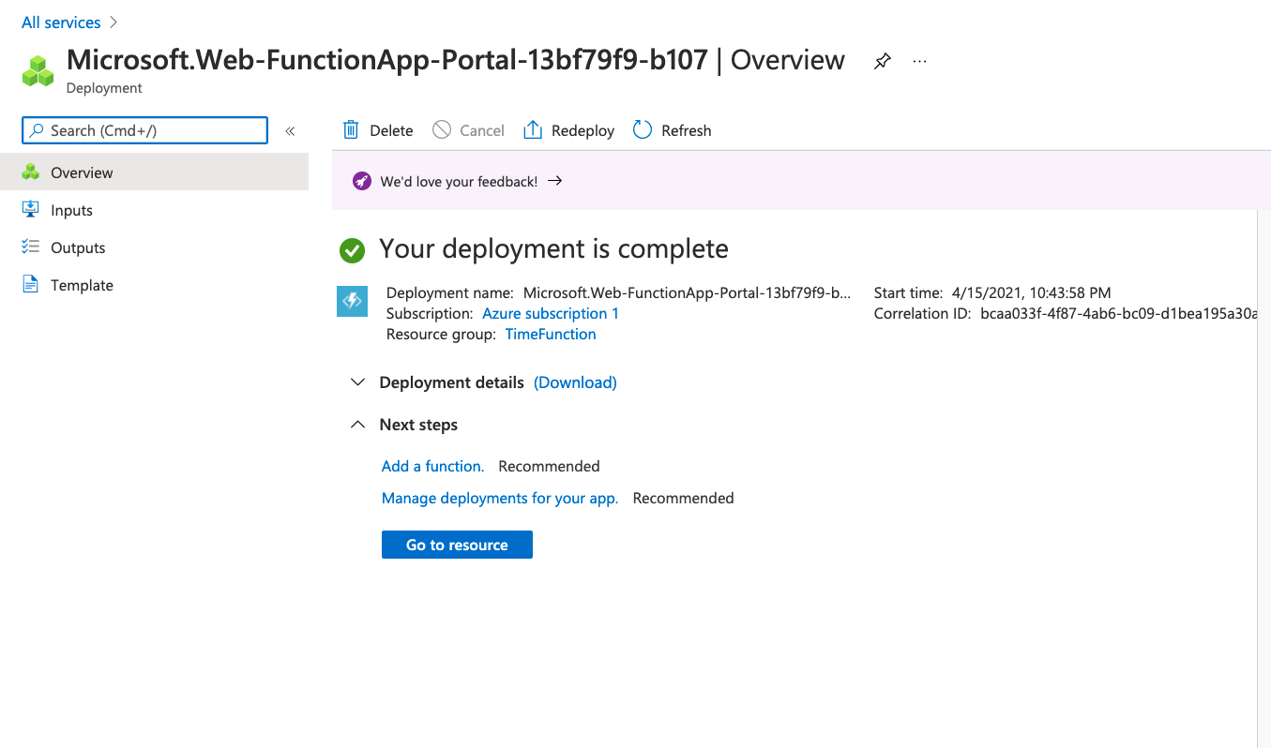Expand the Deployment details section

point(357,382)
